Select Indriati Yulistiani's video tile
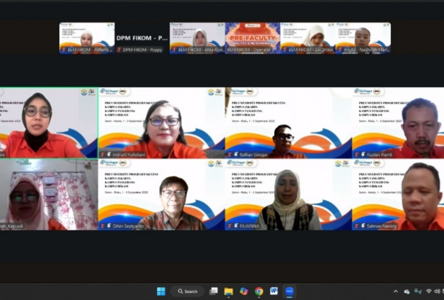Image resolution: width=444 pixels, height=300 pixels. coord(162,122)
